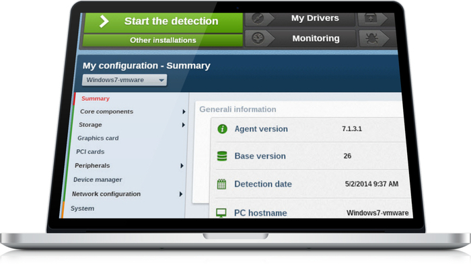Open the Device manager entry
Screen dimensions: 471x264
coord(98,179)
